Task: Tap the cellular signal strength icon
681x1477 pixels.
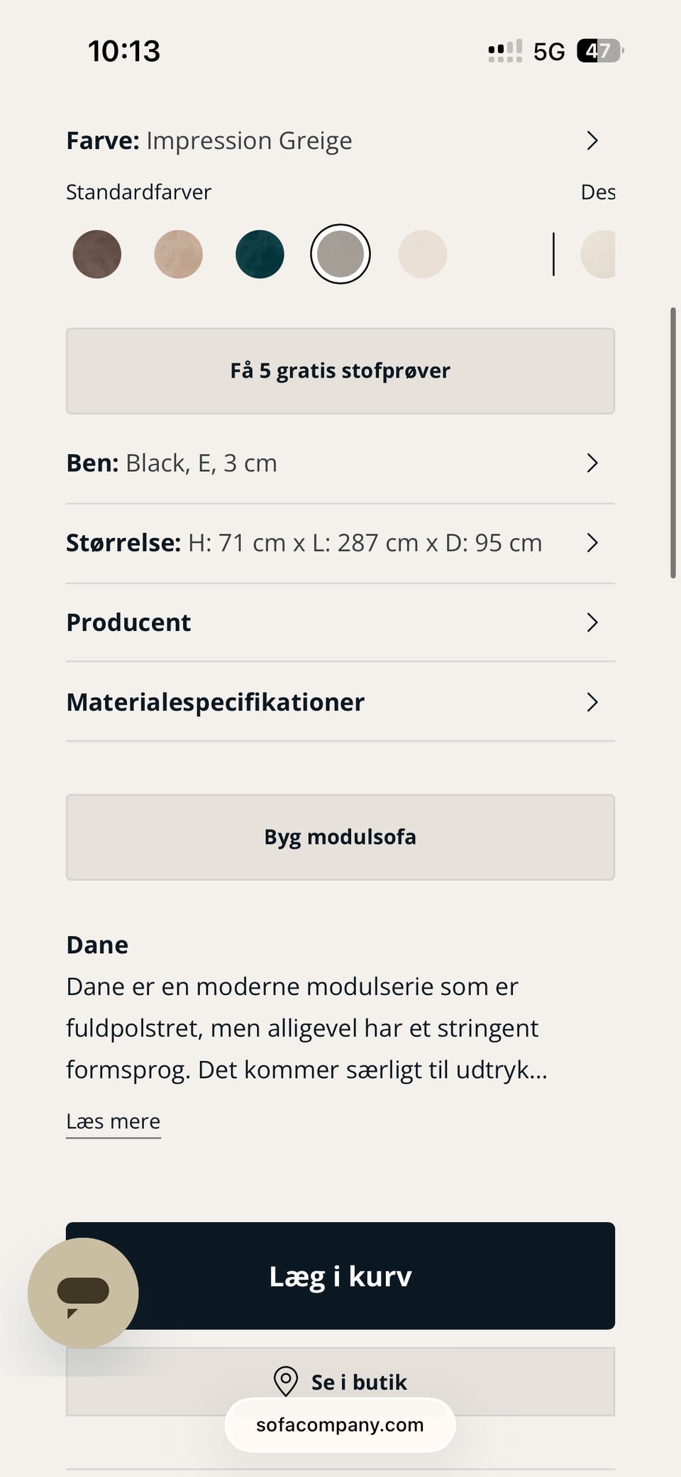Action: pyautogui.click(x=504, y=51)
